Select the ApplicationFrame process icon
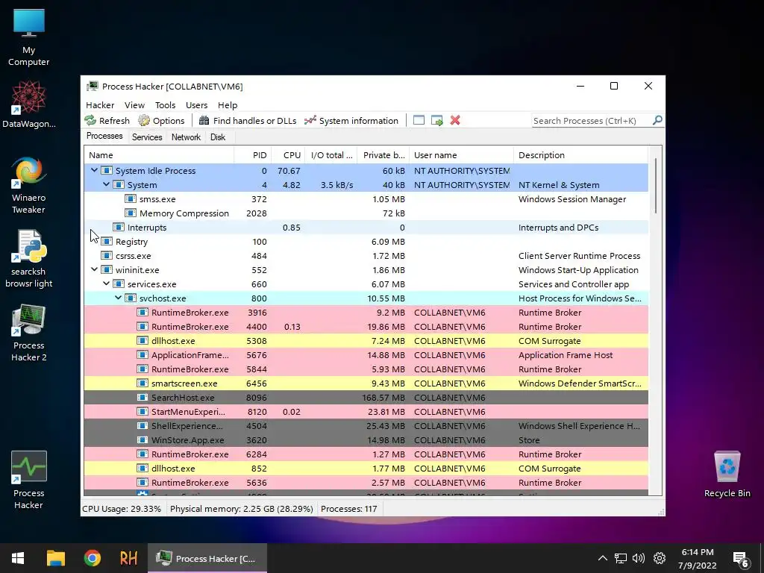764x573 pixels. click(143, 354)
